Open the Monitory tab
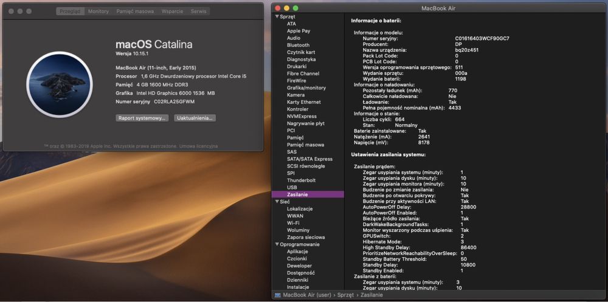 pos(98,12)
